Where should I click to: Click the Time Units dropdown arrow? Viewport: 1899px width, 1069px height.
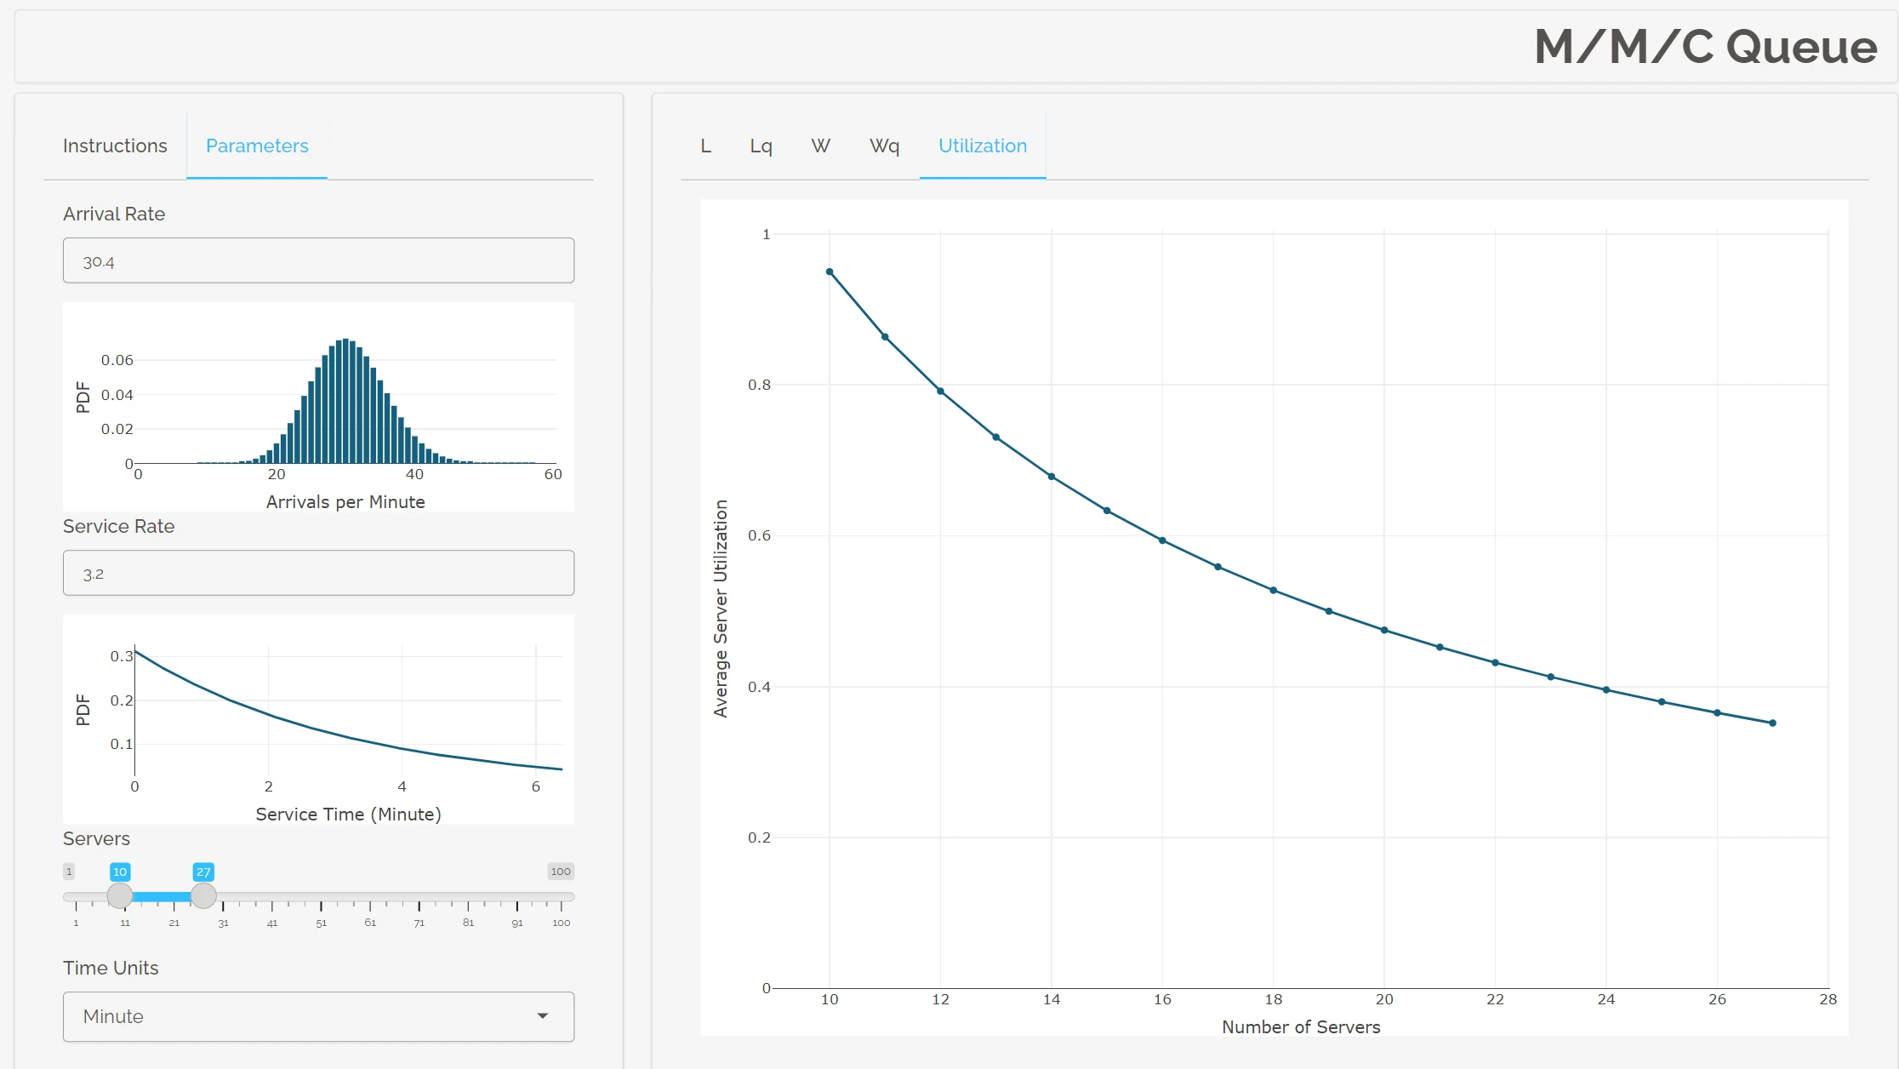click(543, 1016)
